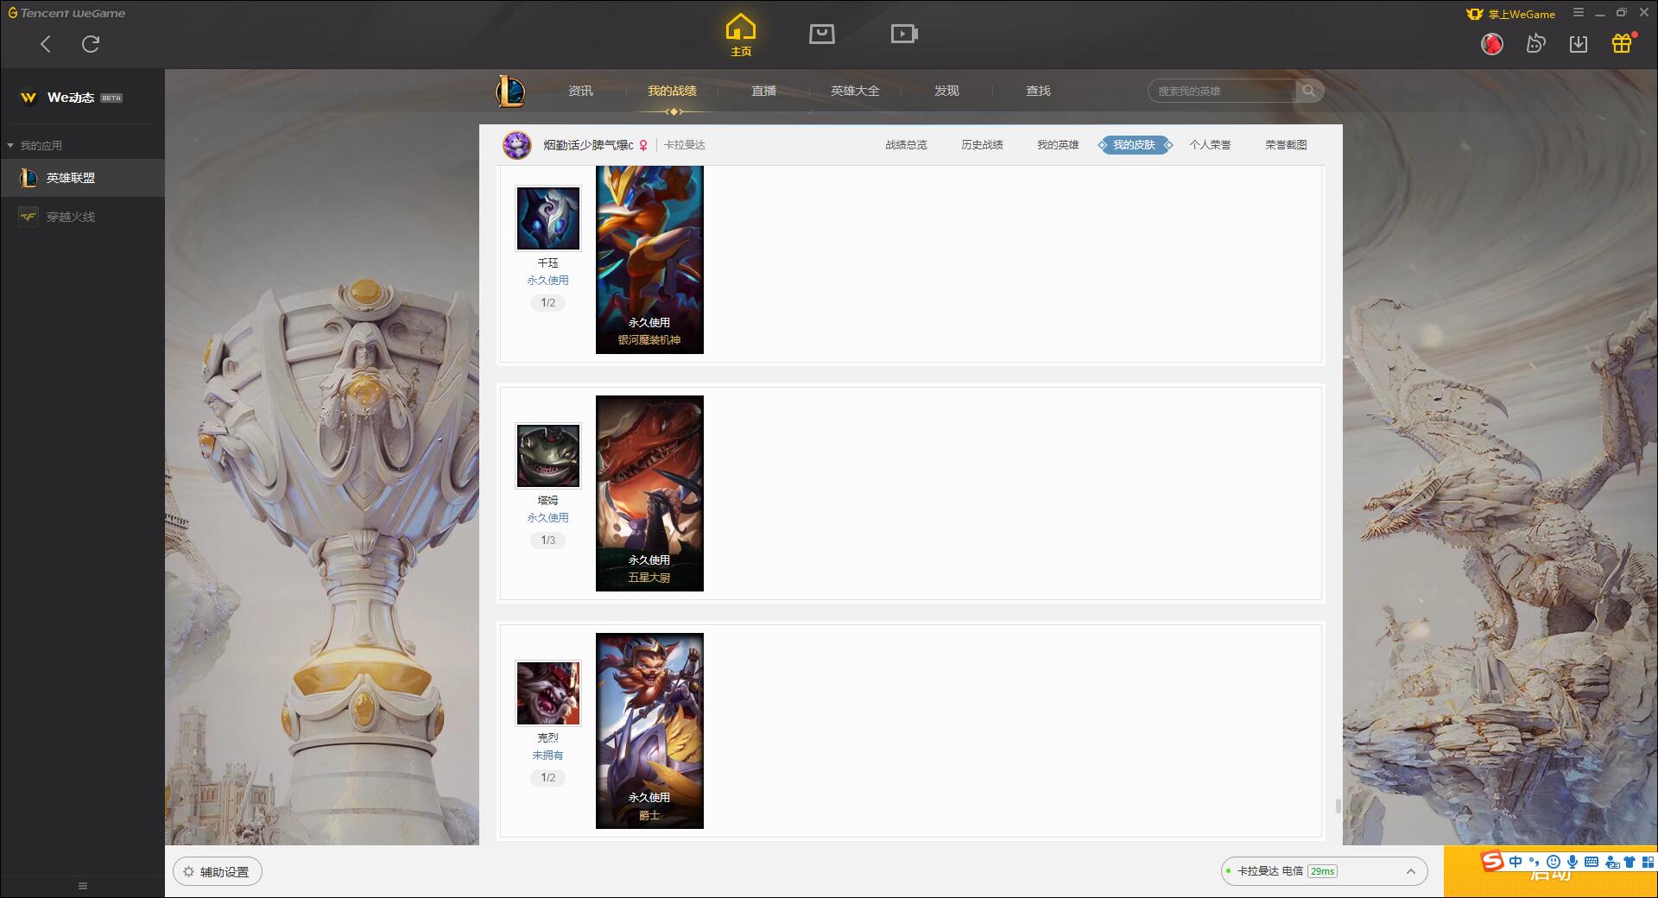This screenshot has height=898, width=1658.
Task: Open the 爵士 skin card
Action: pos(649,730)
